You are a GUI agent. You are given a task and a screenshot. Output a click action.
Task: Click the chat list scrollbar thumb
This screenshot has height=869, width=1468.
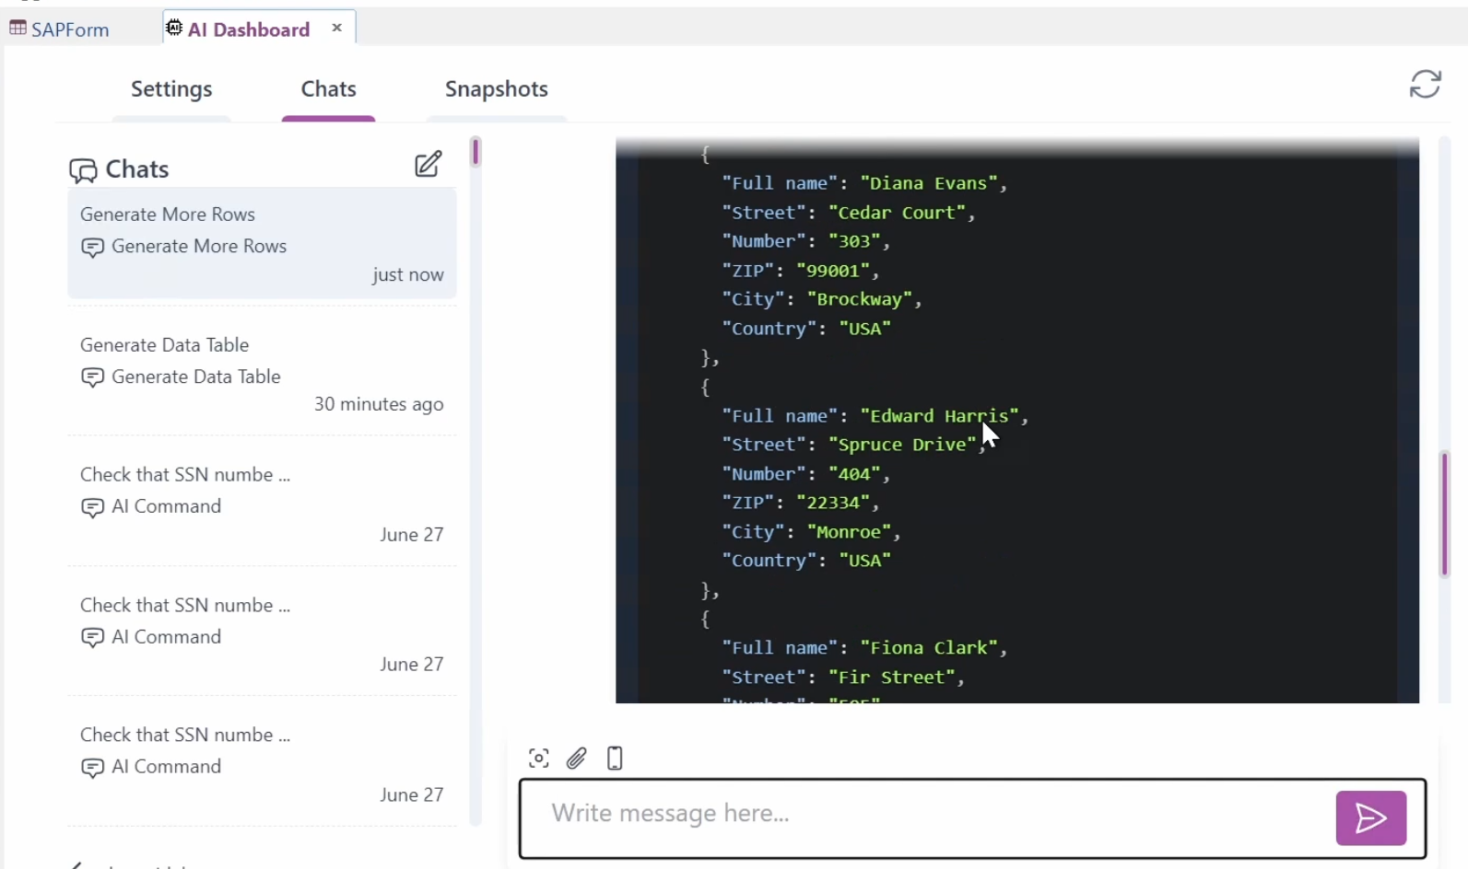click(476, 151)
